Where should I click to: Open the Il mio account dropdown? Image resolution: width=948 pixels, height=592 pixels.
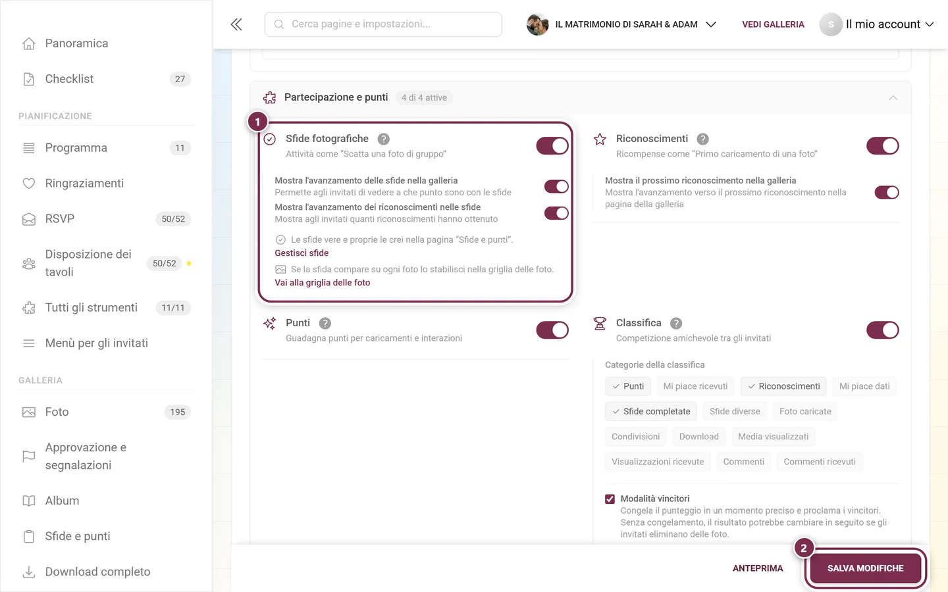tap(877, 24)
